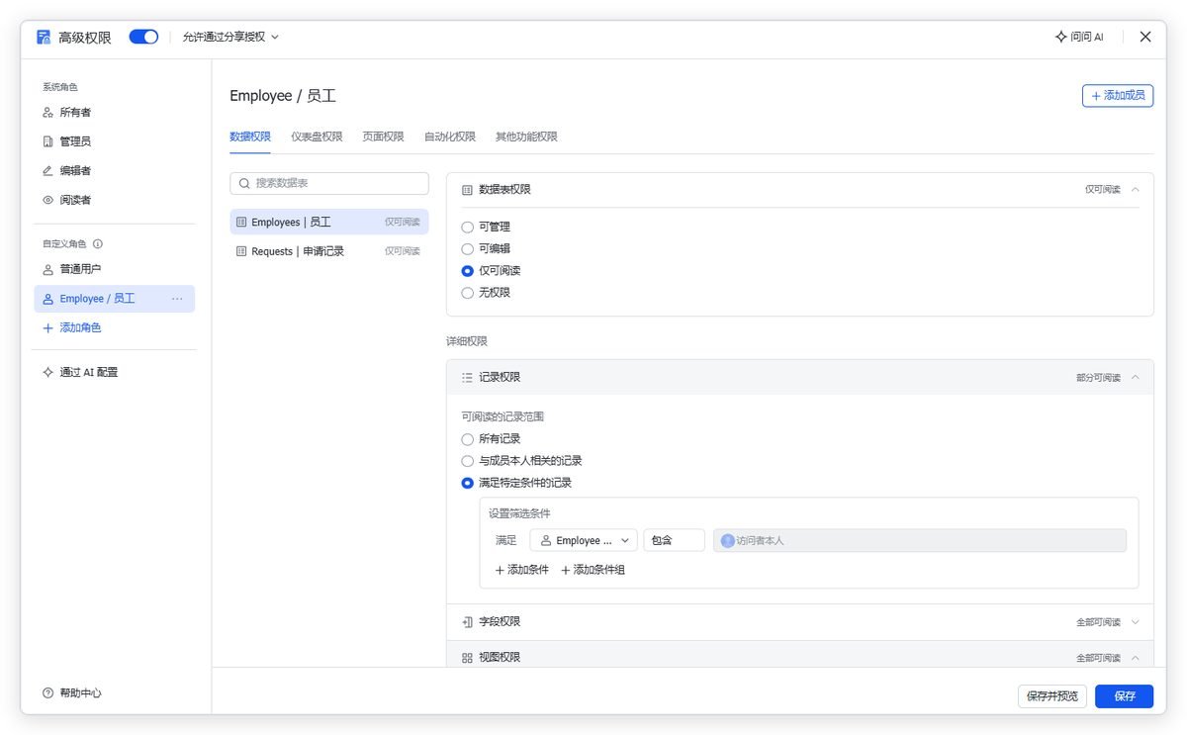This screenshot has height=735, width=1187.
Task: Click the search magnifier icon
Action: coord(244,184)
